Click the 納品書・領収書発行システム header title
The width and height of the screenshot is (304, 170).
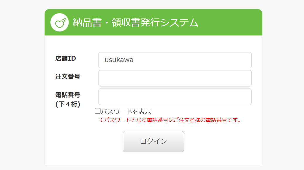135,23
